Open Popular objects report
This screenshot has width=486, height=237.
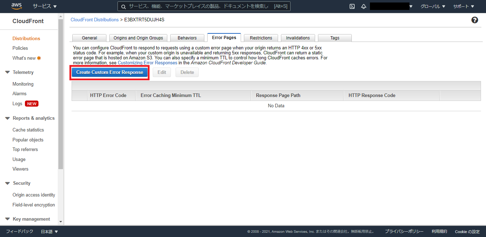click(x=28, y=140)
